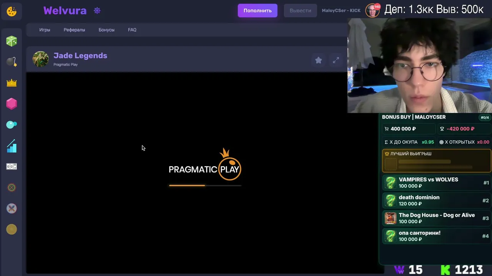The image size is (492, 276).
Task: Click the webcam streamer video overlay
Action: (420, 66)
